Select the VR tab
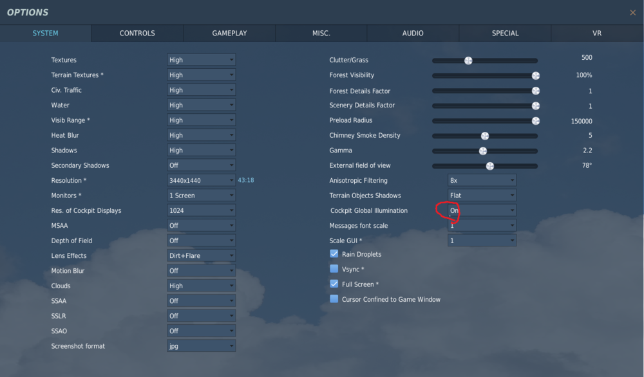This screenshot has height=377, width=644. click(x=596, y=33)
